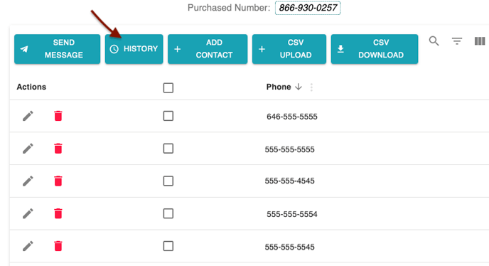Click the Add Contact button
The height and width of the screenshot is (266, 489).
(208, 49)
